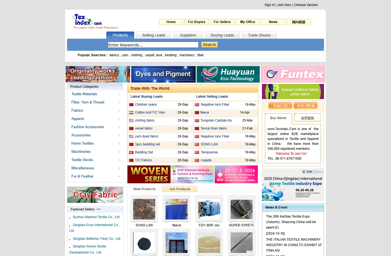The height and width of the screenshot is (256, 391).
Task: Expand Home Textiles arrow
Action: click(x=119, y=144)
